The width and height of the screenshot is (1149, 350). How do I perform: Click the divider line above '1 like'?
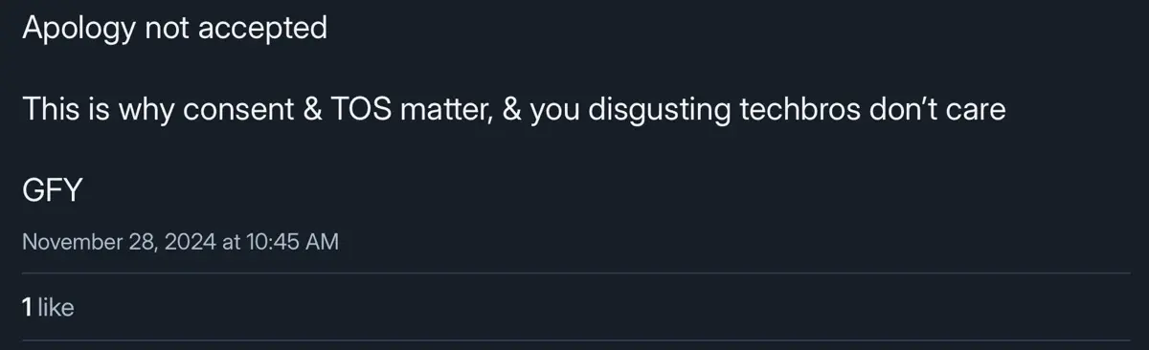[x=574, y=273]
